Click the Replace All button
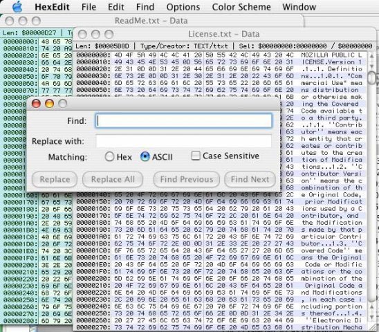This screenshot has height=332, width=379. click(x=113, y=179)
